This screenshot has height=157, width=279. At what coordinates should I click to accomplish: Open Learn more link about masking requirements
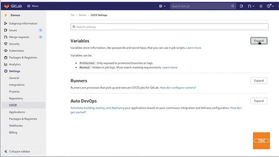point(170,68)
